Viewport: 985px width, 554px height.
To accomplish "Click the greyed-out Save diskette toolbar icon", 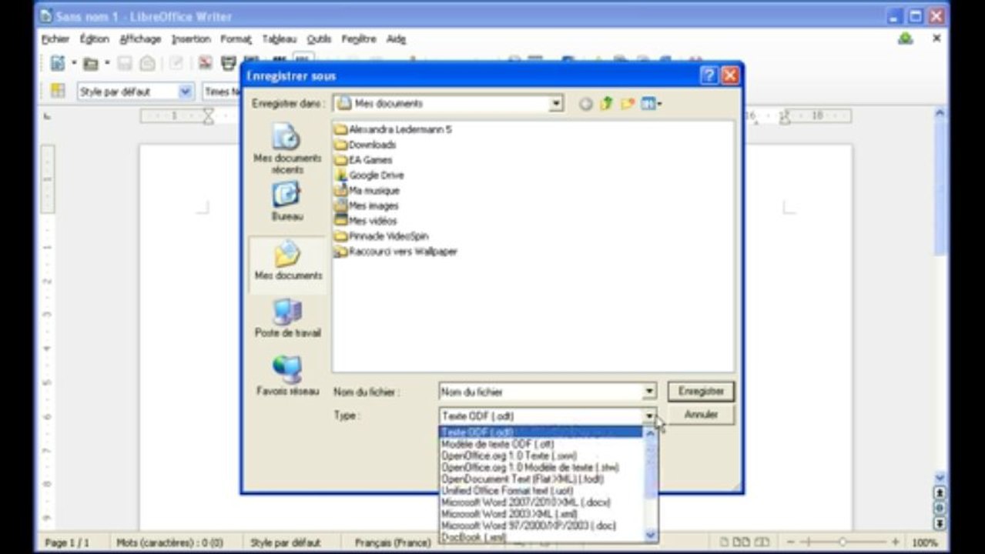I will coord(124,63).
